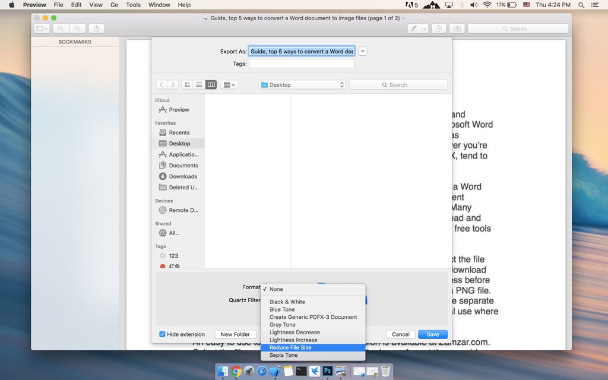The height and width of the screenshot is (380, 608).
Task: Open the File menu
Action: 59,5
